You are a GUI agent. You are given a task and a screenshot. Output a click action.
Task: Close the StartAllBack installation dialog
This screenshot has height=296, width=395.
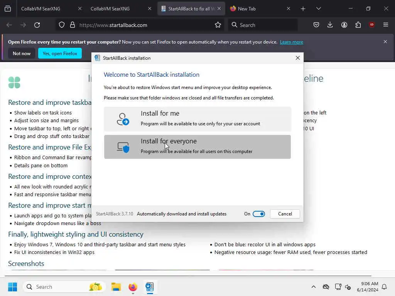[297, 58]
